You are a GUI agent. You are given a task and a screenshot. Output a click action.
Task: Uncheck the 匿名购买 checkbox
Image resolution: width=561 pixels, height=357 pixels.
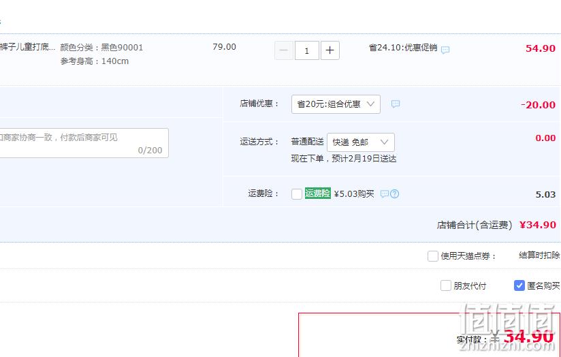(519, 285)
